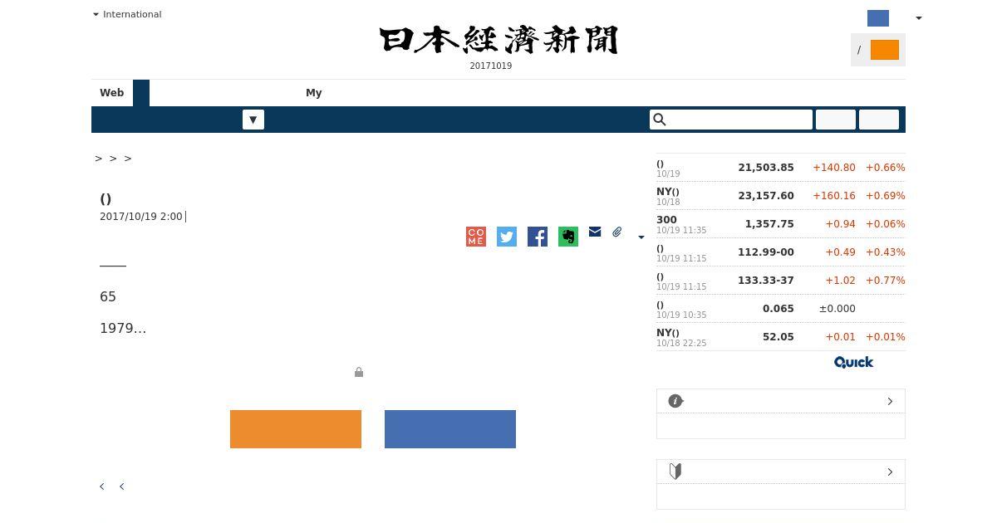Save article to Evernote
Viewport: 997px width, 523px height.
point(568,237)
